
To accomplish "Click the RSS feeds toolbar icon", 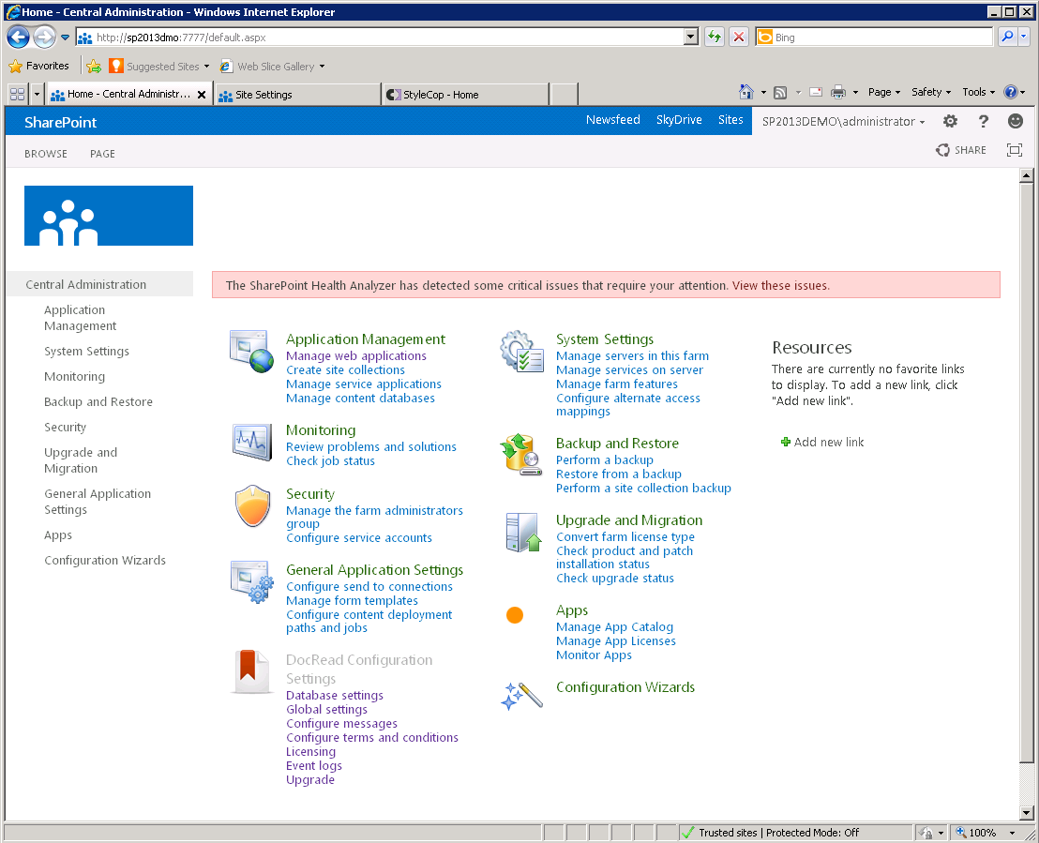I will (x=780, y=93).
